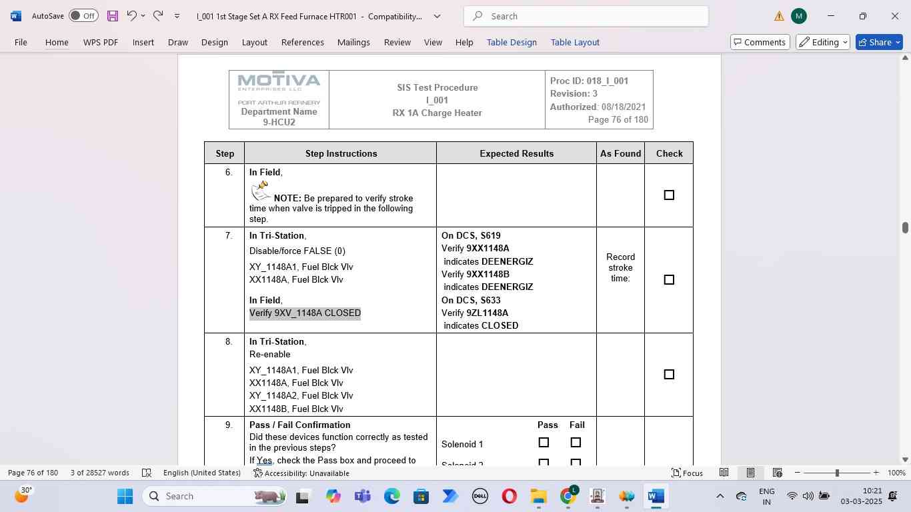Viewport: 911px width, 512px height.
Task: Open the Design ribbon tab
Action: click(x=215, y=42)
